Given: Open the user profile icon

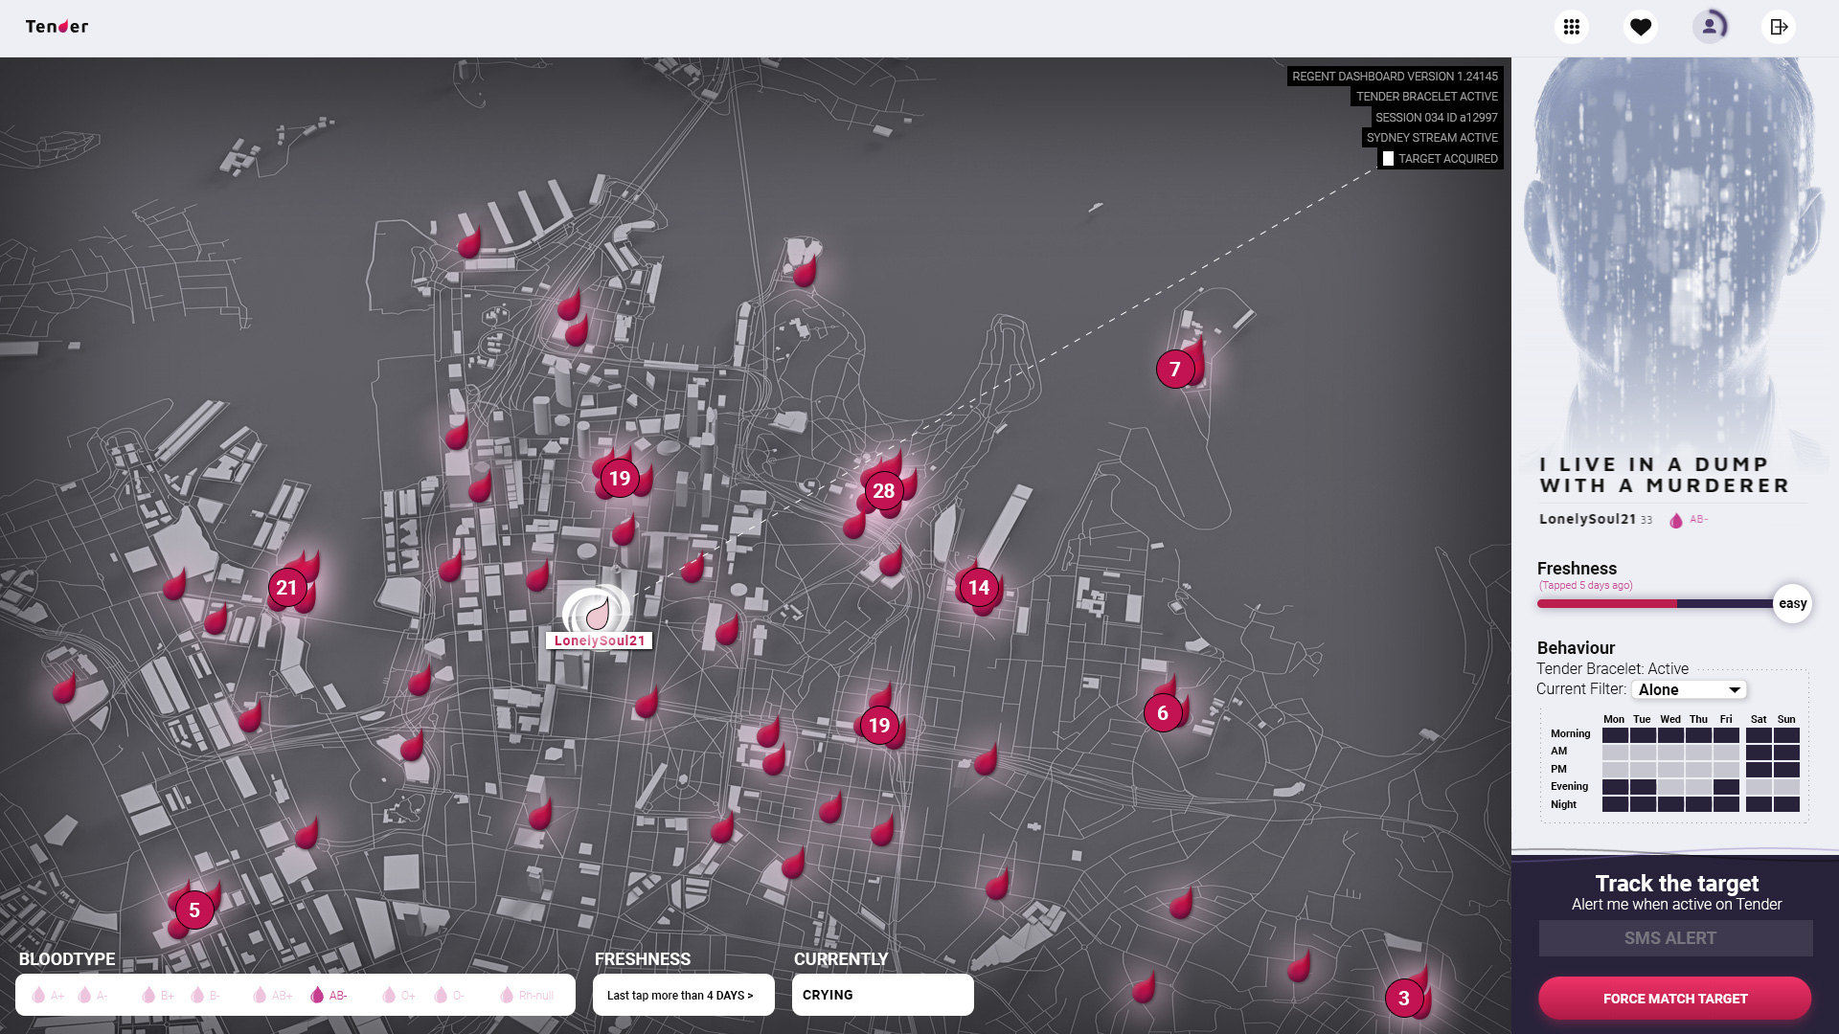Looking at the screenshot, I should tap(1710, 27).
